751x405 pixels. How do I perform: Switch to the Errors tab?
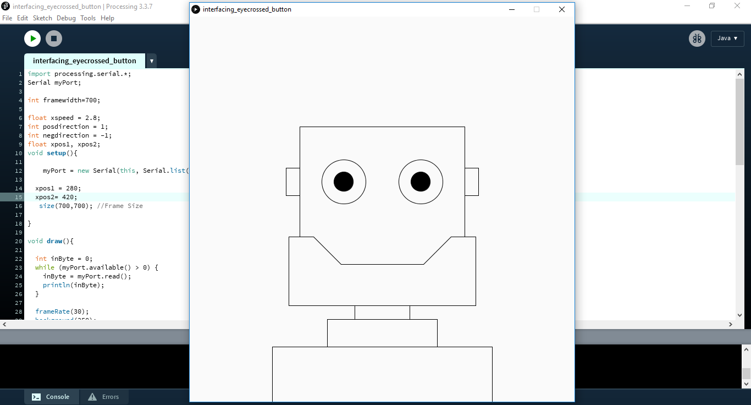pos(104,397)
